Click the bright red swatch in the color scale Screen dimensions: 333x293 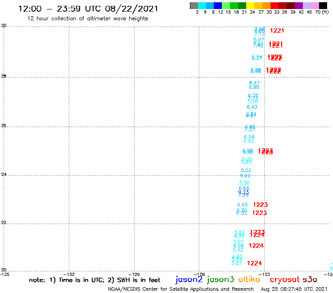[274, 5]
